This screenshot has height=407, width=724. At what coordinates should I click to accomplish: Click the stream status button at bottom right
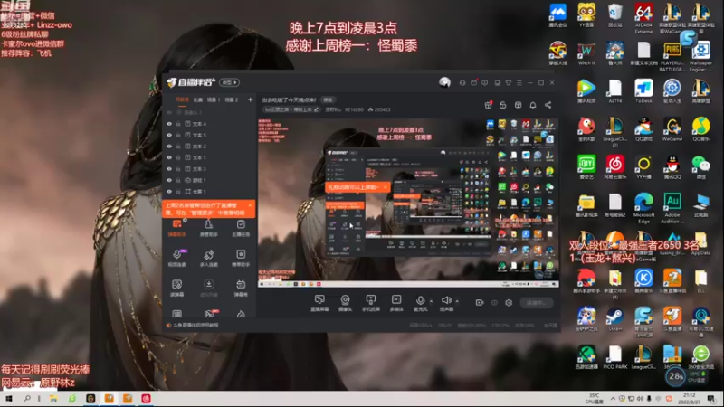point(536,303)
